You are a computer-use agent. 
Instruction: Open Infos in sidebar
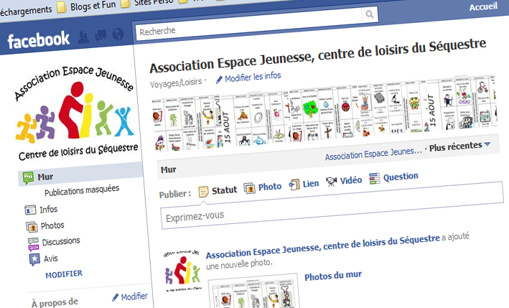point(48,210)
